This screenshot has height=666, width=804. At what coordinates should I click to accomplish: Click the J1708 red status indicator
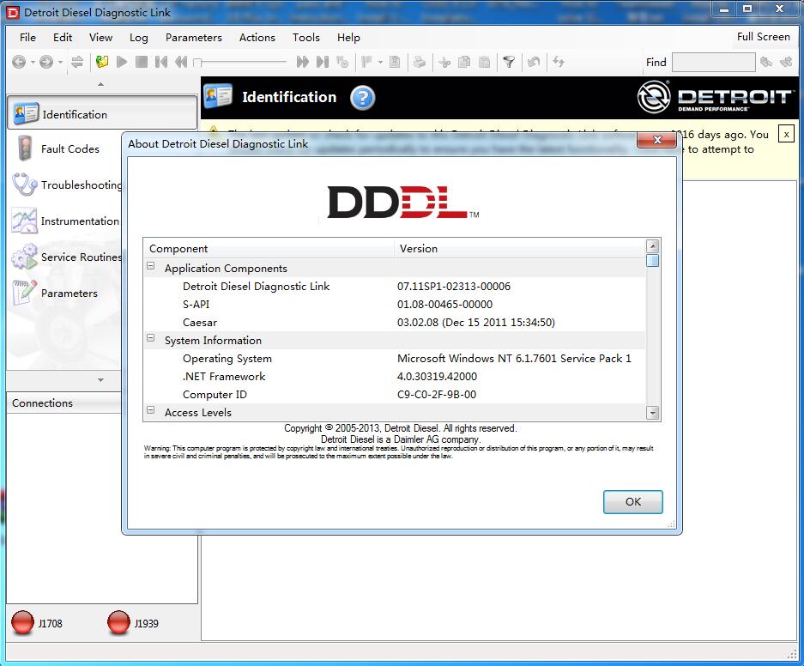tap(22, 623)
